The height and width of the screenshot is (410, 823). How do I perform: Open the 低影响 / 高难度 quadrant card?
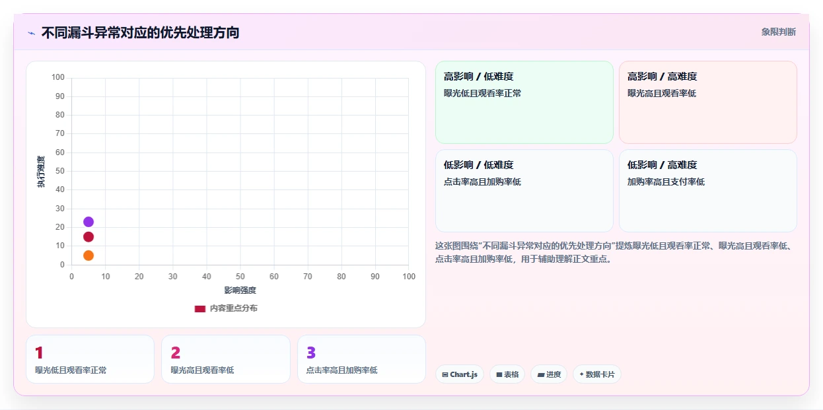[708, 191]
